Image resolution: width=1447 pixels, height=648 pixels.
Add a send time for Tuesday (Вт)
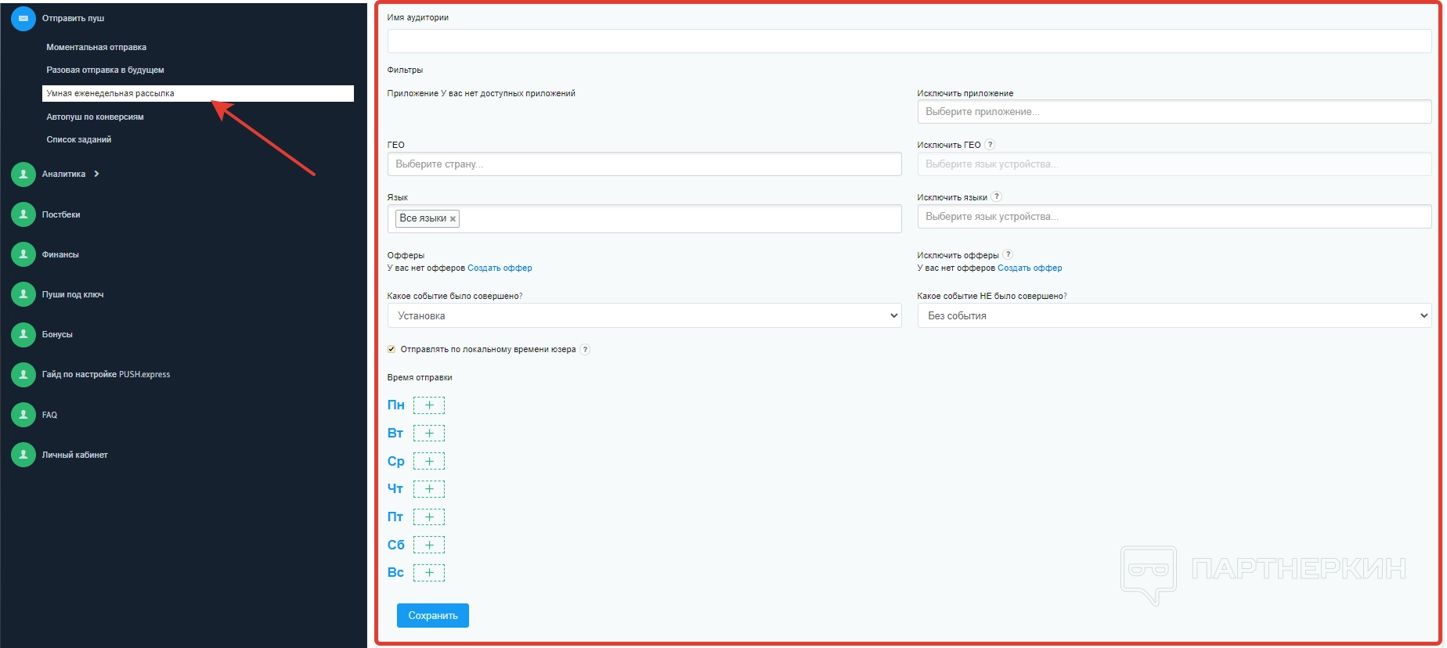point(429,434)
